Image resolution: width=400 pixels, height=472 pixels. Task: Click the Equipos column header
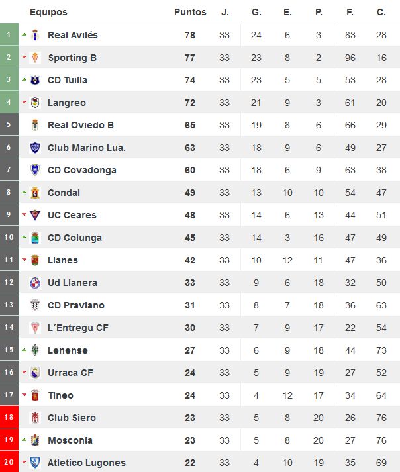(x=48, y=12)
